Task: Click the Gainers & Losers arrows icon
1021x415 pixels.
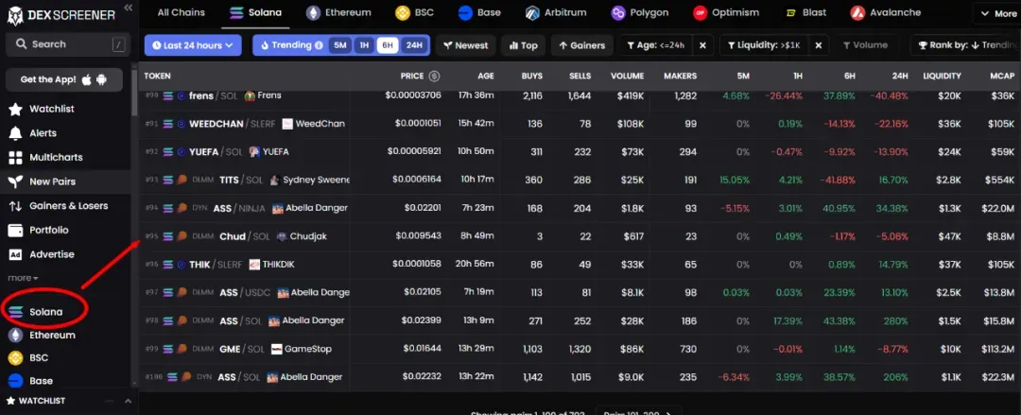Action: (16, 206)
